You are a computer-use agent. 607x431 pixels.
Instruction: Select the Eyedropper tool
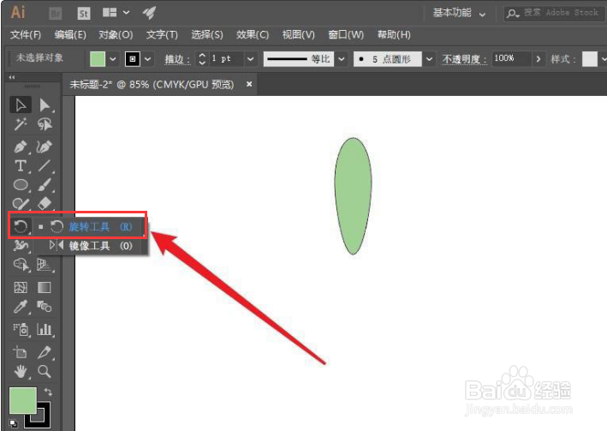point(21,307)
